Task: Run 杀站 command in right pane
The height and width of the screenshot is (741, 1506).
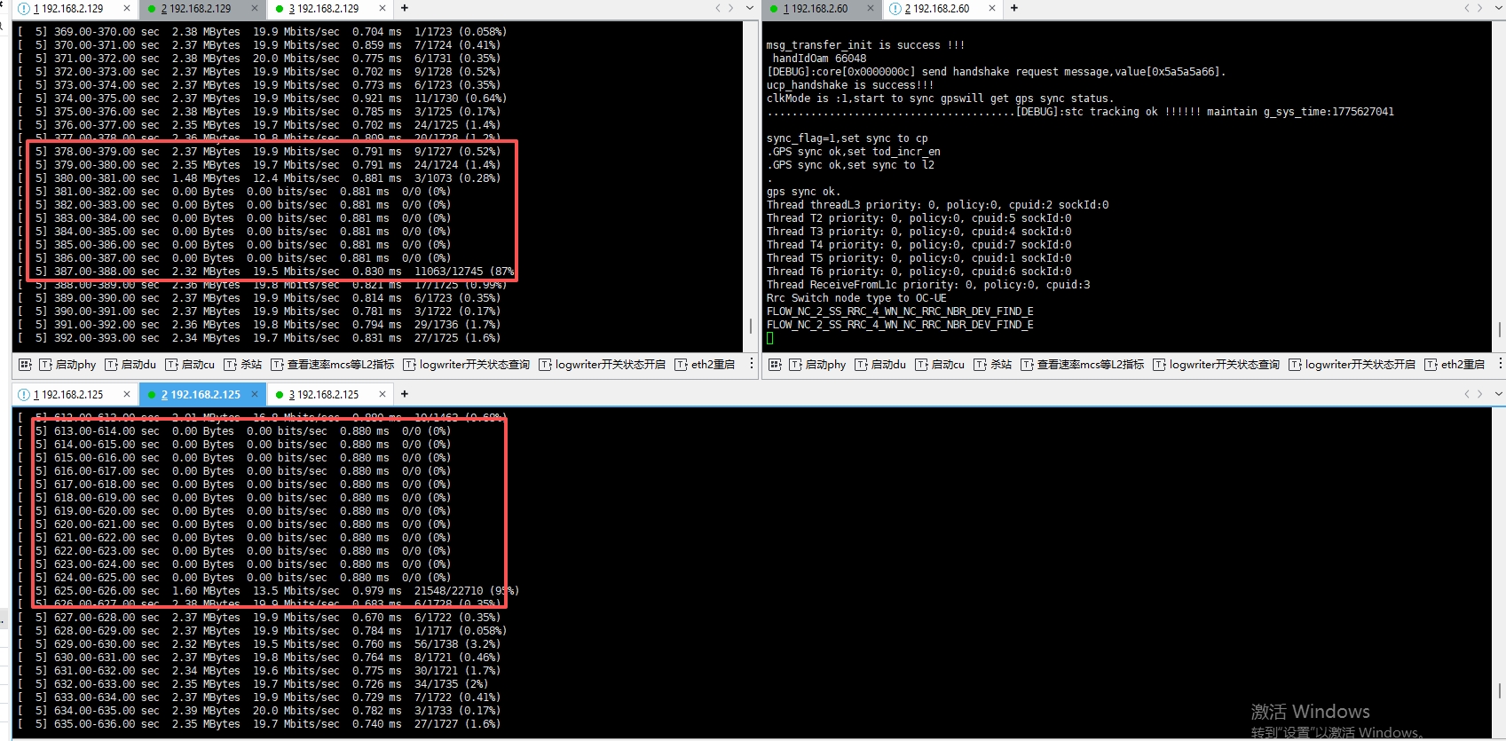Action: coord(993,365)
